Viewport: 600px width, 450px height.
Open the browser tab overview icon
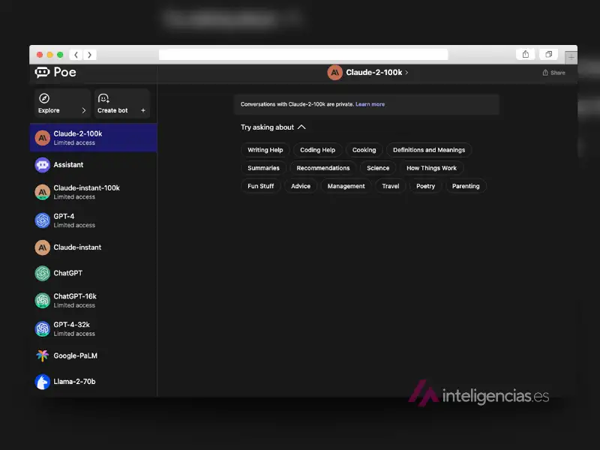coord(549,54)
